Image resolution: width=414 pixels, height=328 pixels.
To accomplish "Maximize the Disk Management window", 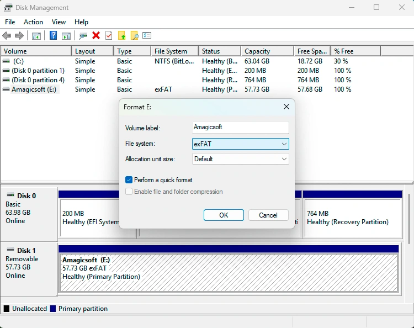I will coord(376,7).
